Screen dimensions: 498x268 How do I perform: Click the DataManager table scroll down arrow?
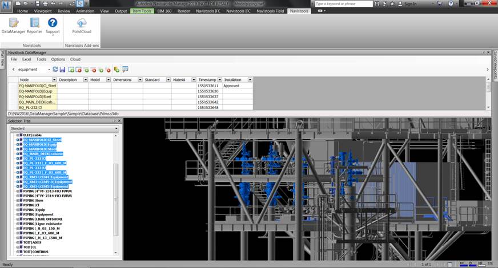click(x=488, y=108)
